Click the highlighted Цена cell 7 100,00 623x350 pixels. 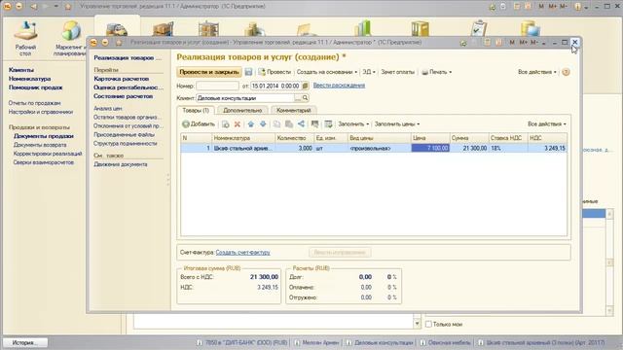click(x=430, y=148)
